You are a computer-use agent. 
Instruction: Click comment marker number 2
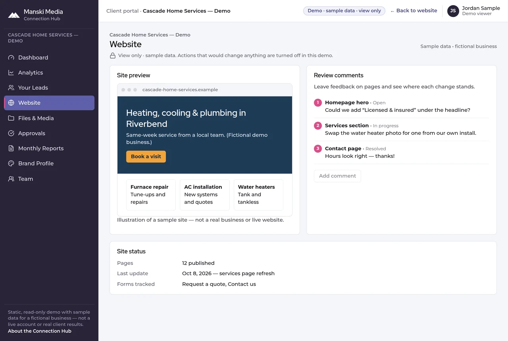coord(318,126)
